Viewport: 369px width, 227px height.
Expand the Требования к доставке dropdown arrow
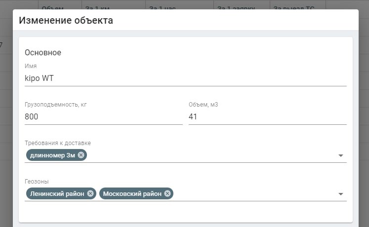340,155
